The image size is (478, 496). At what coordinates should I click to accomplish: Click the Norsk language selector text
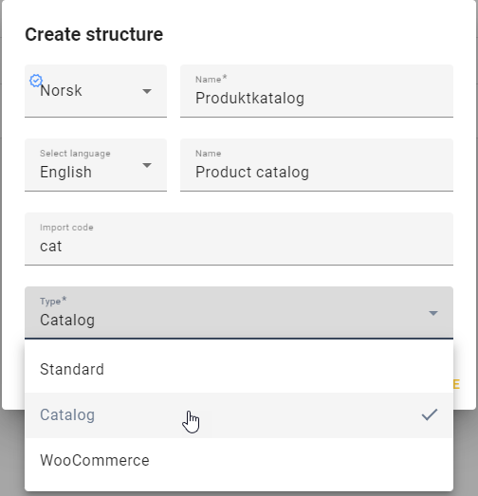tap(61, 91)
